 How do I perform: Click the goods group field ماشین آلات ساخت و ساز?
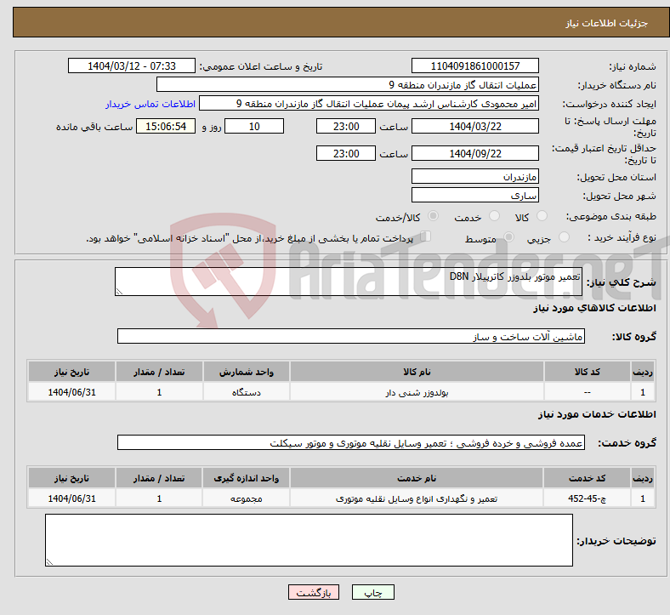coord(351,336)
